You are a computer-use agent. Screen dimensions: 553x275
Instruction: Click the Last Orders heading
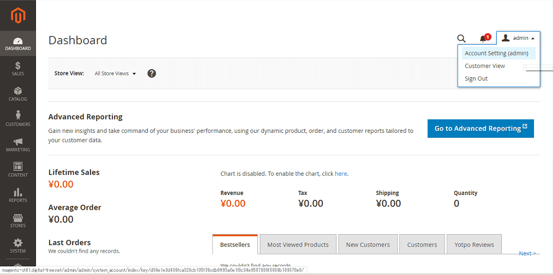pos(69,243)
